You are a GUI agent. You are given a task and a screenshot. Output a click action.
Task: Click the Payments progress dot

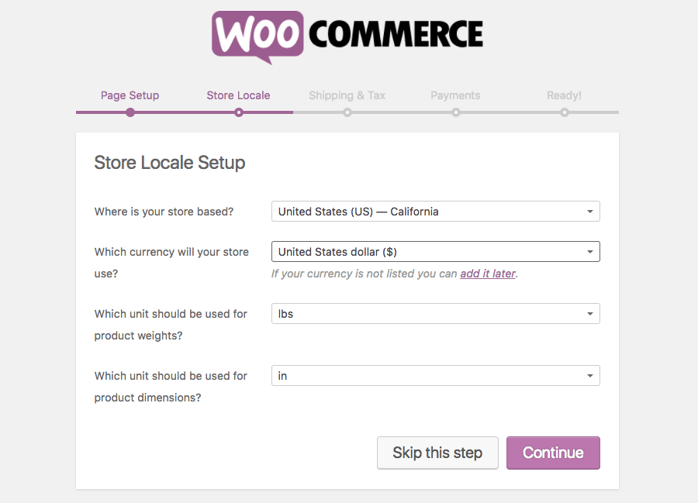[x=456, y=112]
